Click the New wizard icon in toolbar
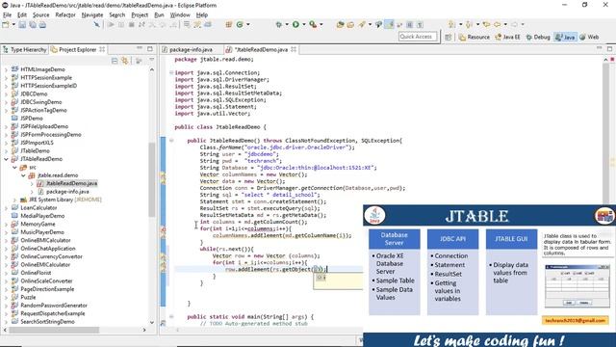The image size is (616, 347). 6,25
